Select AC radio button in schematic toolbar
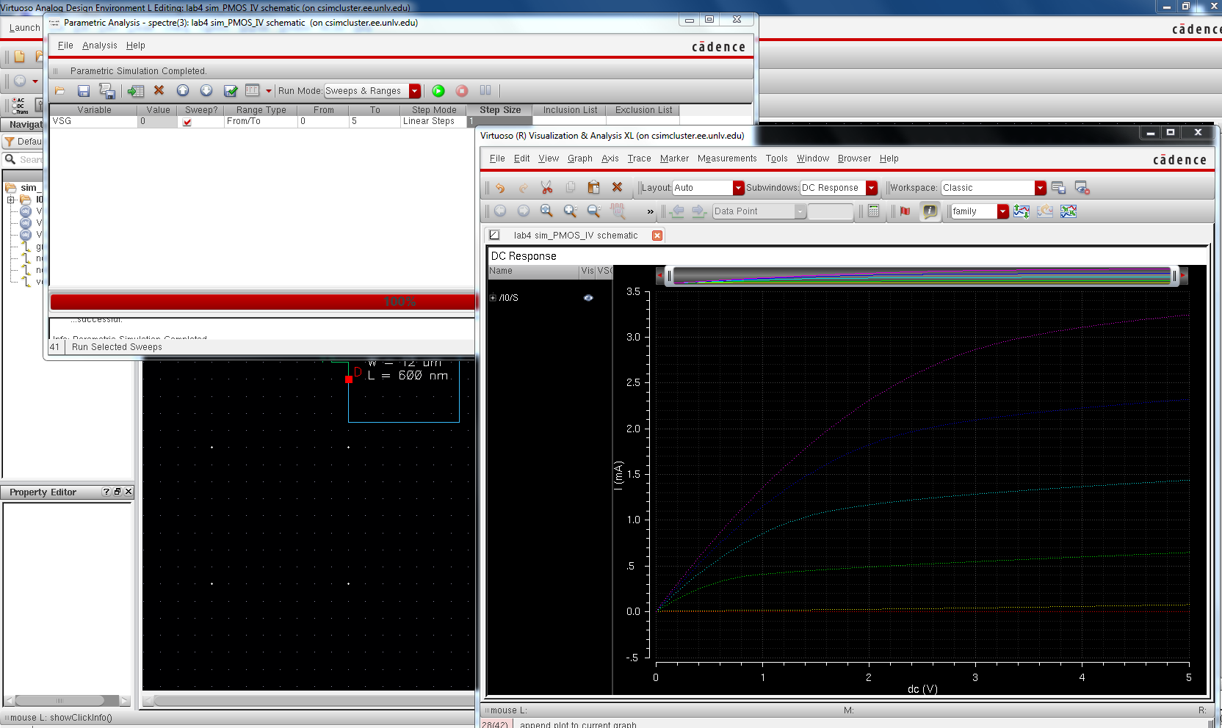The height and width of the screenshot is (728, 1222). pos(14,101)
